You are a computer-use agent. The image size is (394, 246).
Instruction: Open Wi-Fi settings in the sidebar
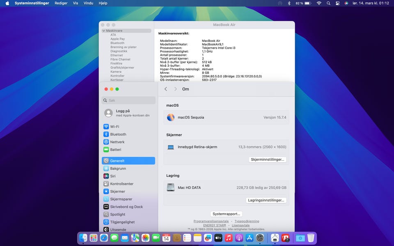[115, 127]
